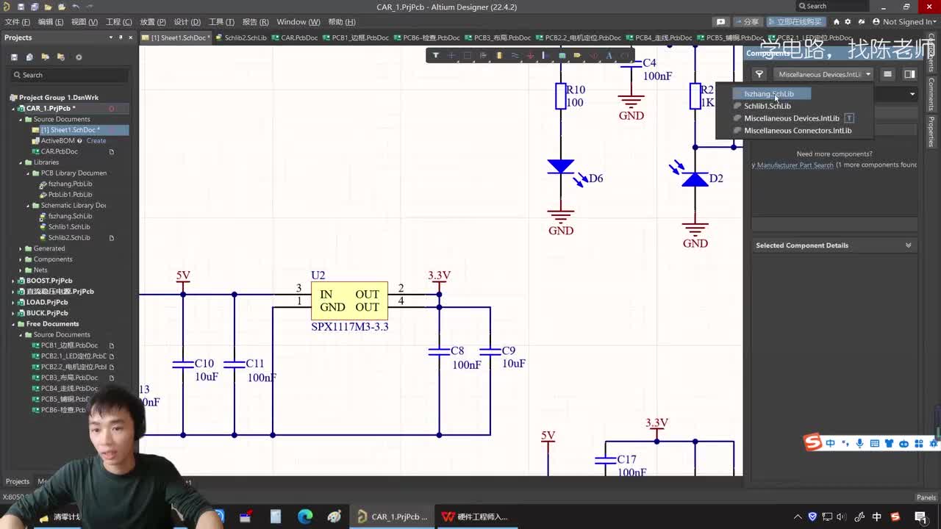The image size is (941, 529).
Task: Open the Window (W) menu
Action: point(298,22)
